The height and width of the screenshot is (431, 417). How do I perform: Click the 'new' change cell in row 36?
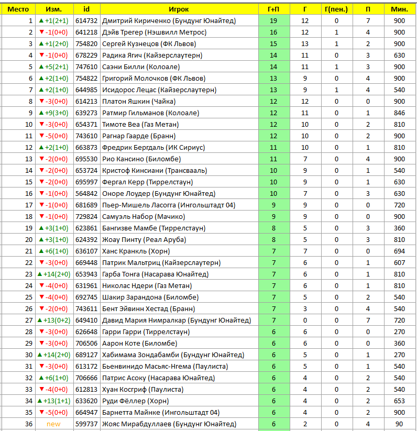pyautogui.click(x=54, y=424)
